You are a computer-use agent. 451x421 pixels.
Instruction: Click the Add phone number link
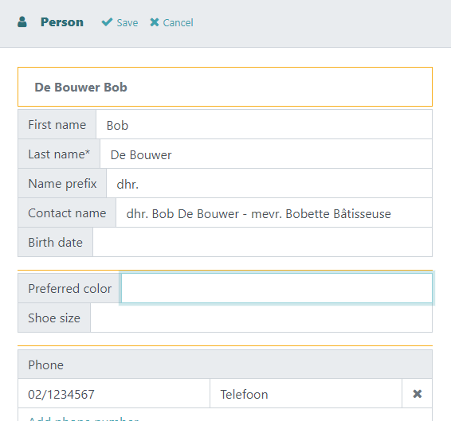pyautogui.click(x=84, y=418)
